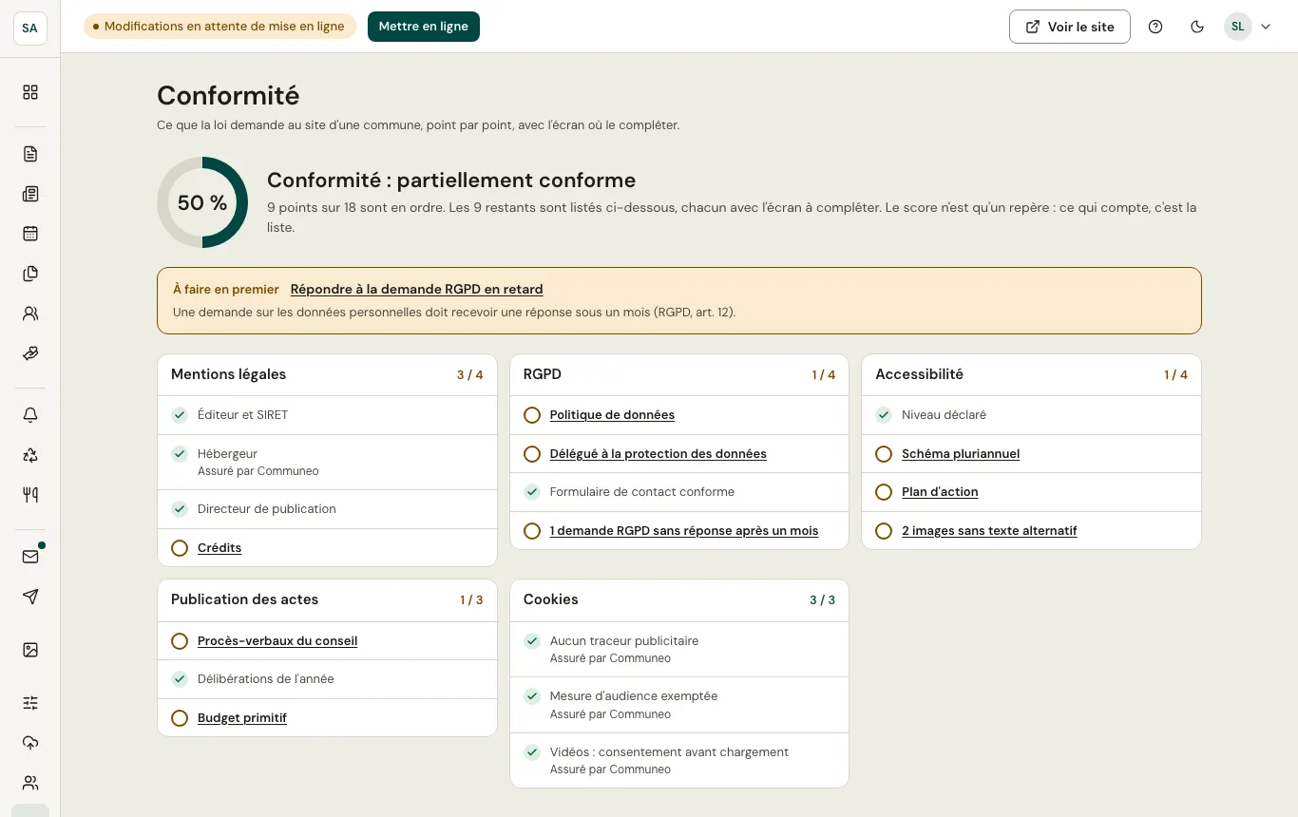Click the help question mark icon
The image size is (1298, 817).
point(1155,27)
